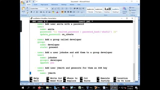Screen dimensions: 160x90
Task: Select the Format Painter brush
Action: click(27, 13)
